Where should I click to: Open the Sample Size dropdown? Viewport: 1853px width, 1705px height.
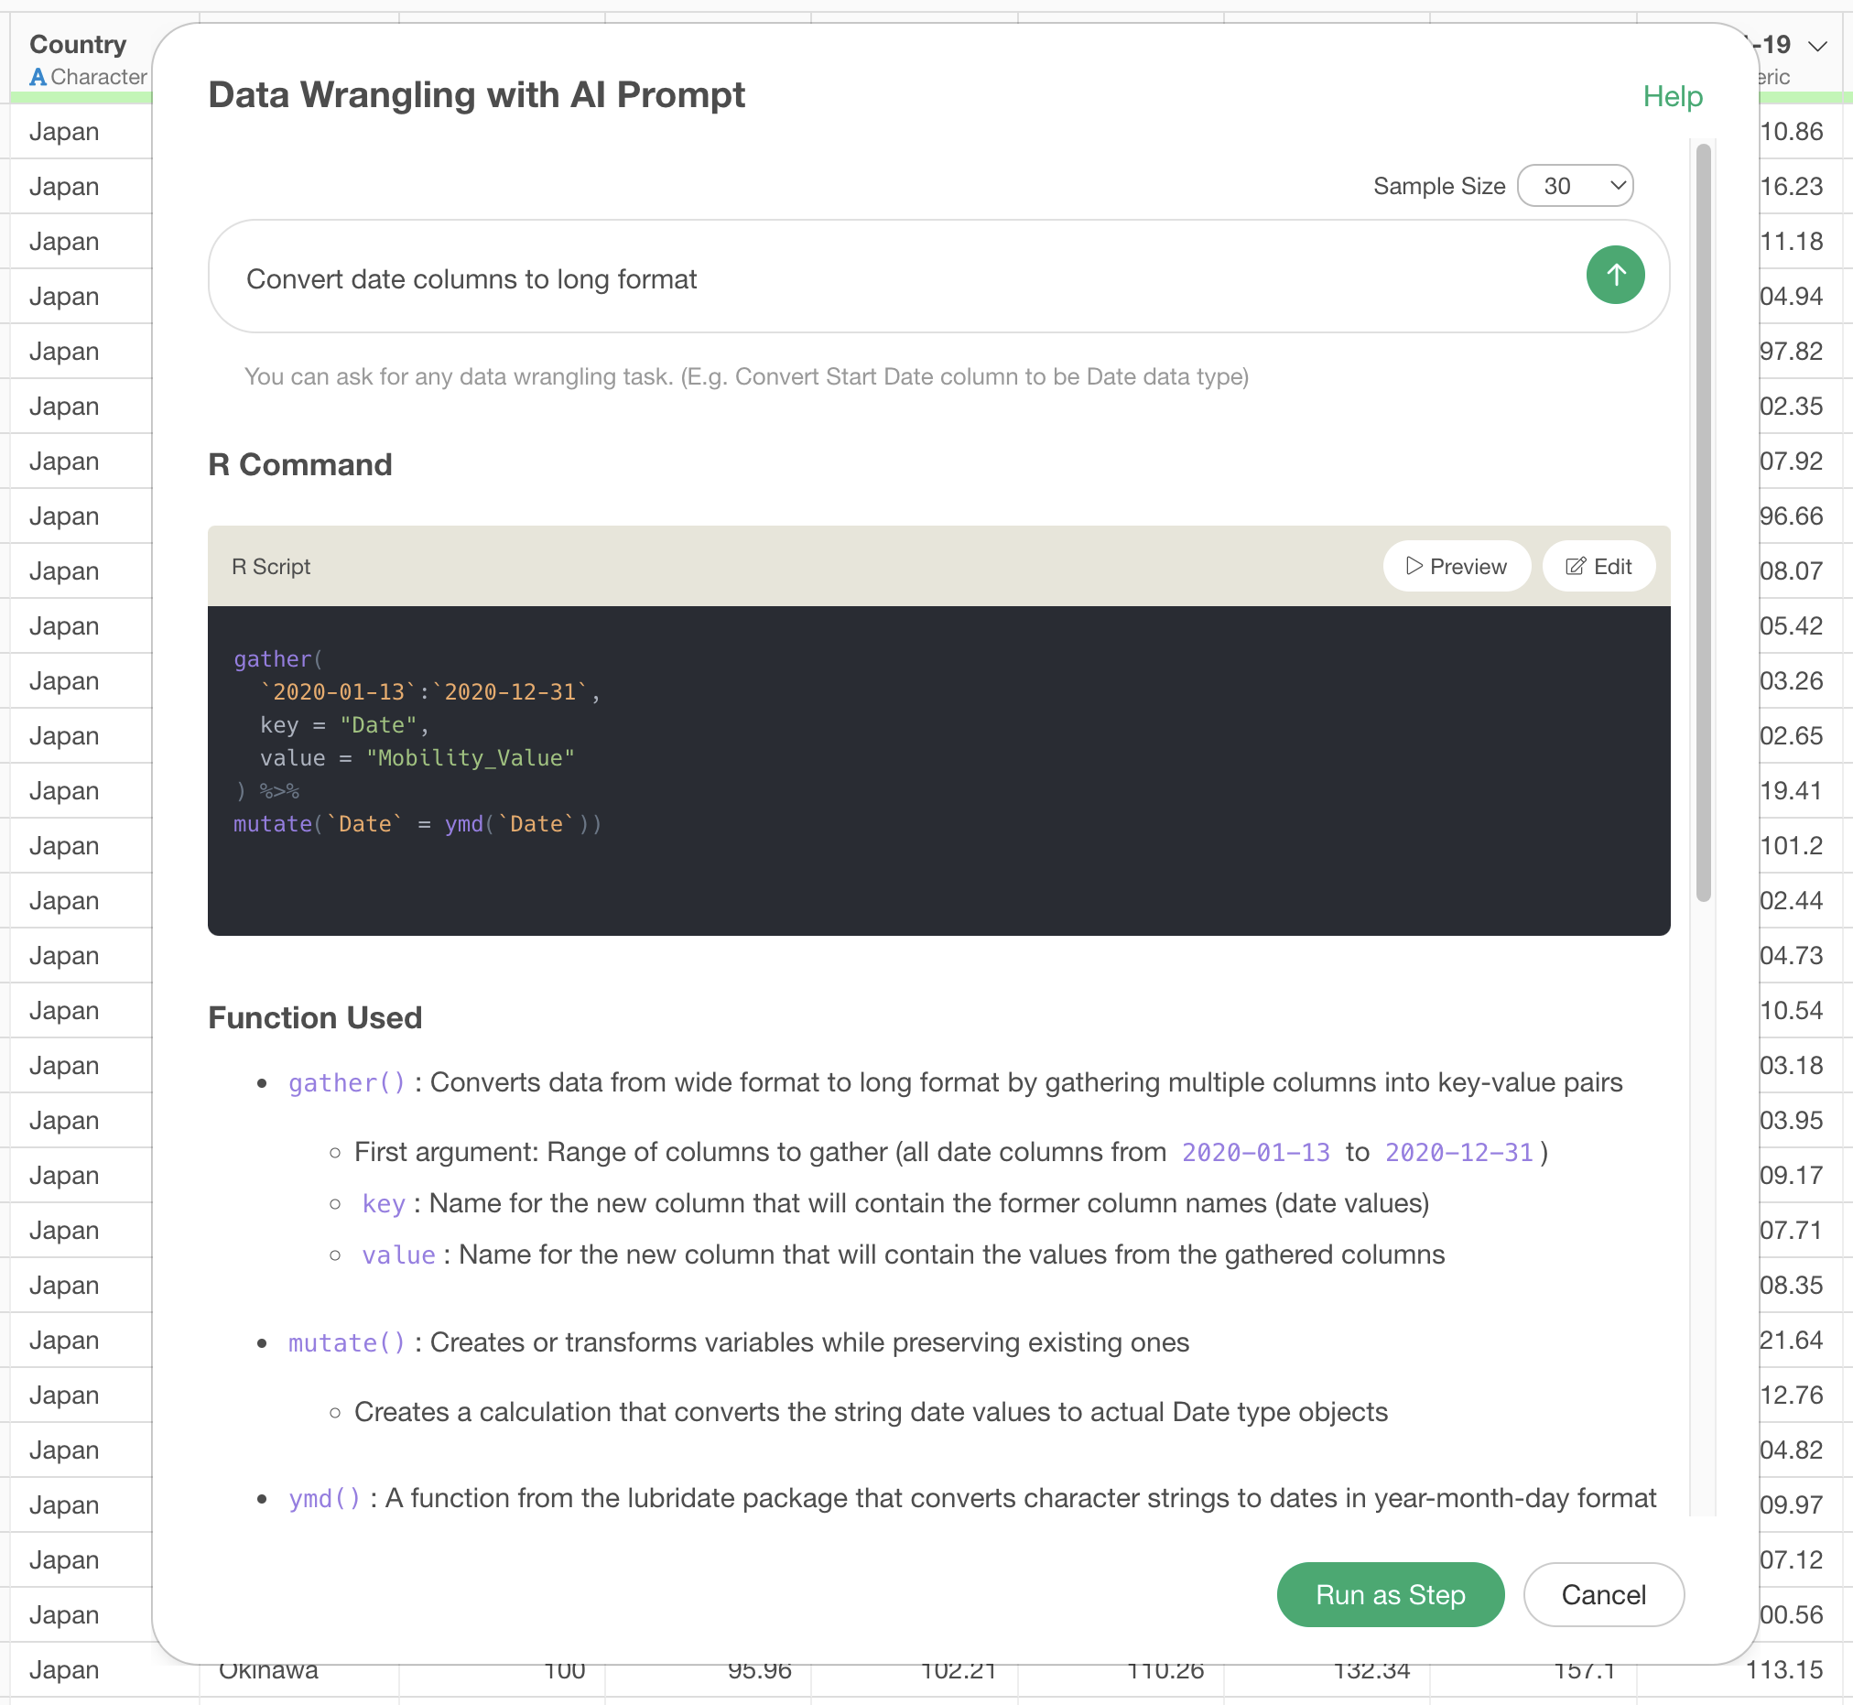[1575, 186]
